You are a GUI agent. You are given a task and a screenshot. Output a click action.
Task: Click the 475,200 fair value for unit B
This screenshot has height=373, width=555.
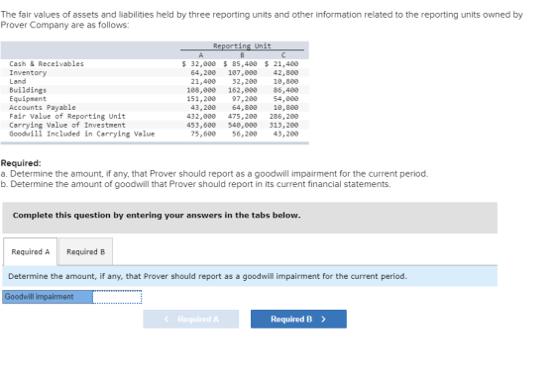coord(243,116)
